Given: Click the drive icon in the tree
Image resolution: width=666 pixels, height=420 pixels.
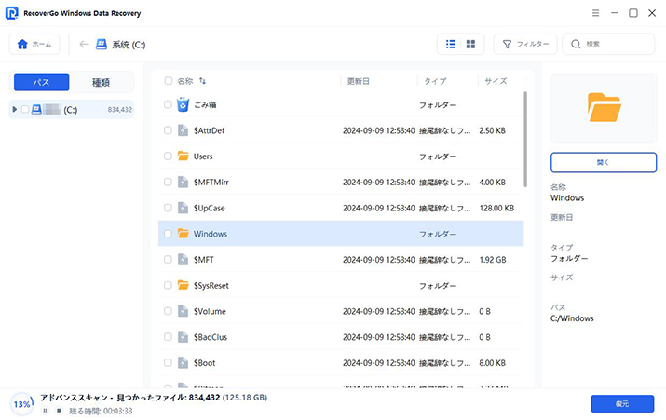Looking at the screenshot, I should (36, 110).
